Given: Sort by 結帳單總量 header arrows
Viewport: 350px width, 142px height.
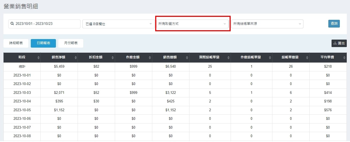Looking at the screenshot, I should (x=307, y=58).
